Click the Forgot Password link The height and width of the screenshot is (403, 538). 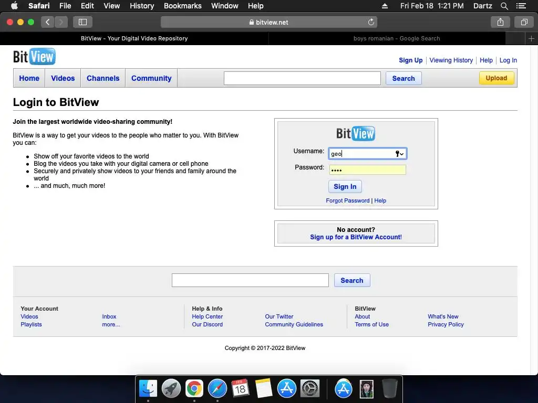[348, 200]
